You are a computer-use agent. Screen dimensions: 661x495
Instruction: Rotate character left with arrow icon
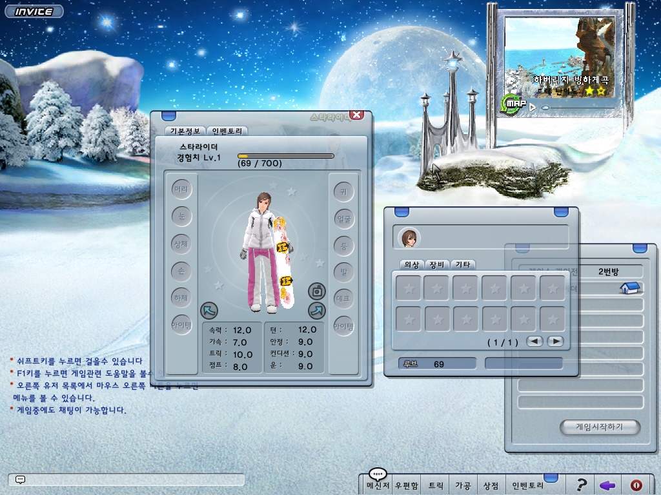(x=209, y=311)
